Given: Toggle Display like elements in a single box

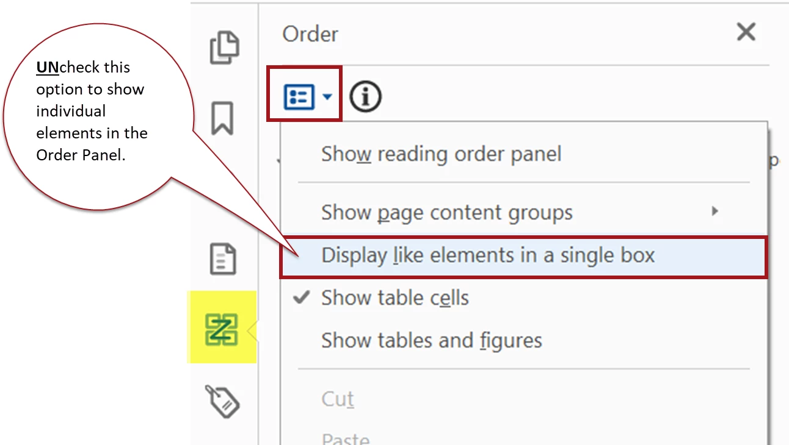Looking at the screenshot, I should coord(523,255).
